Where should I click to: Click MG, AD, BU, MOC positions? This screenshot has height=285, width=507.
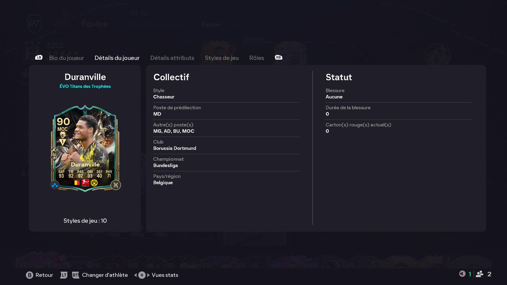pyautogui.click(x=174, y=131)
